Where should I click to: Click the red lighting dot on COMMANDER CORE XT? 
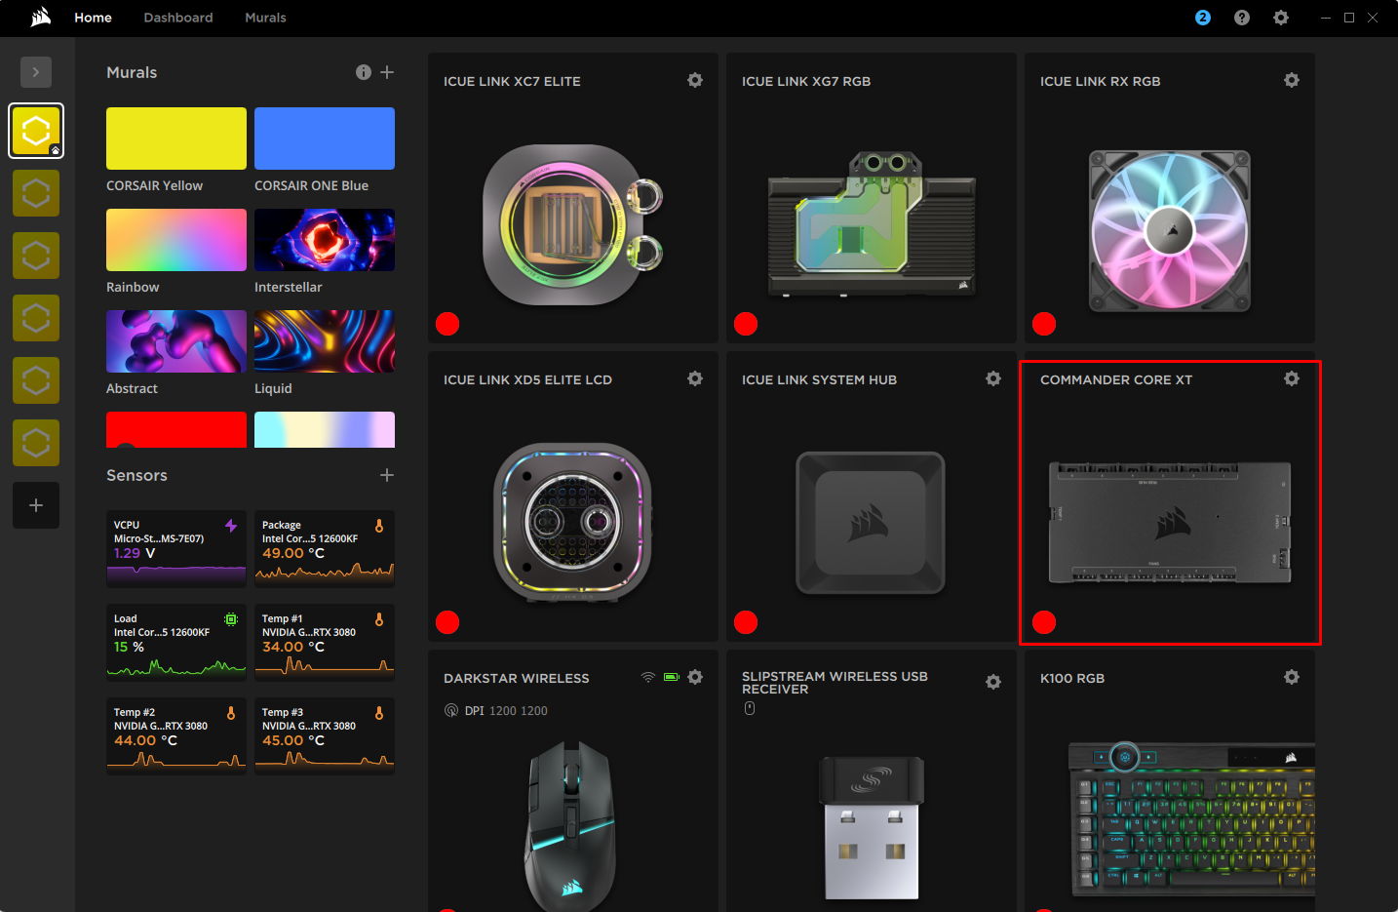[x=1044, y=622]
